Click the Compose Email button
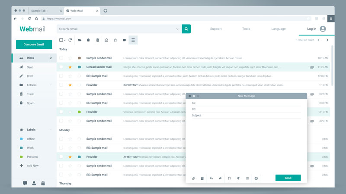The image size is (346, 194). coord(34,44)
